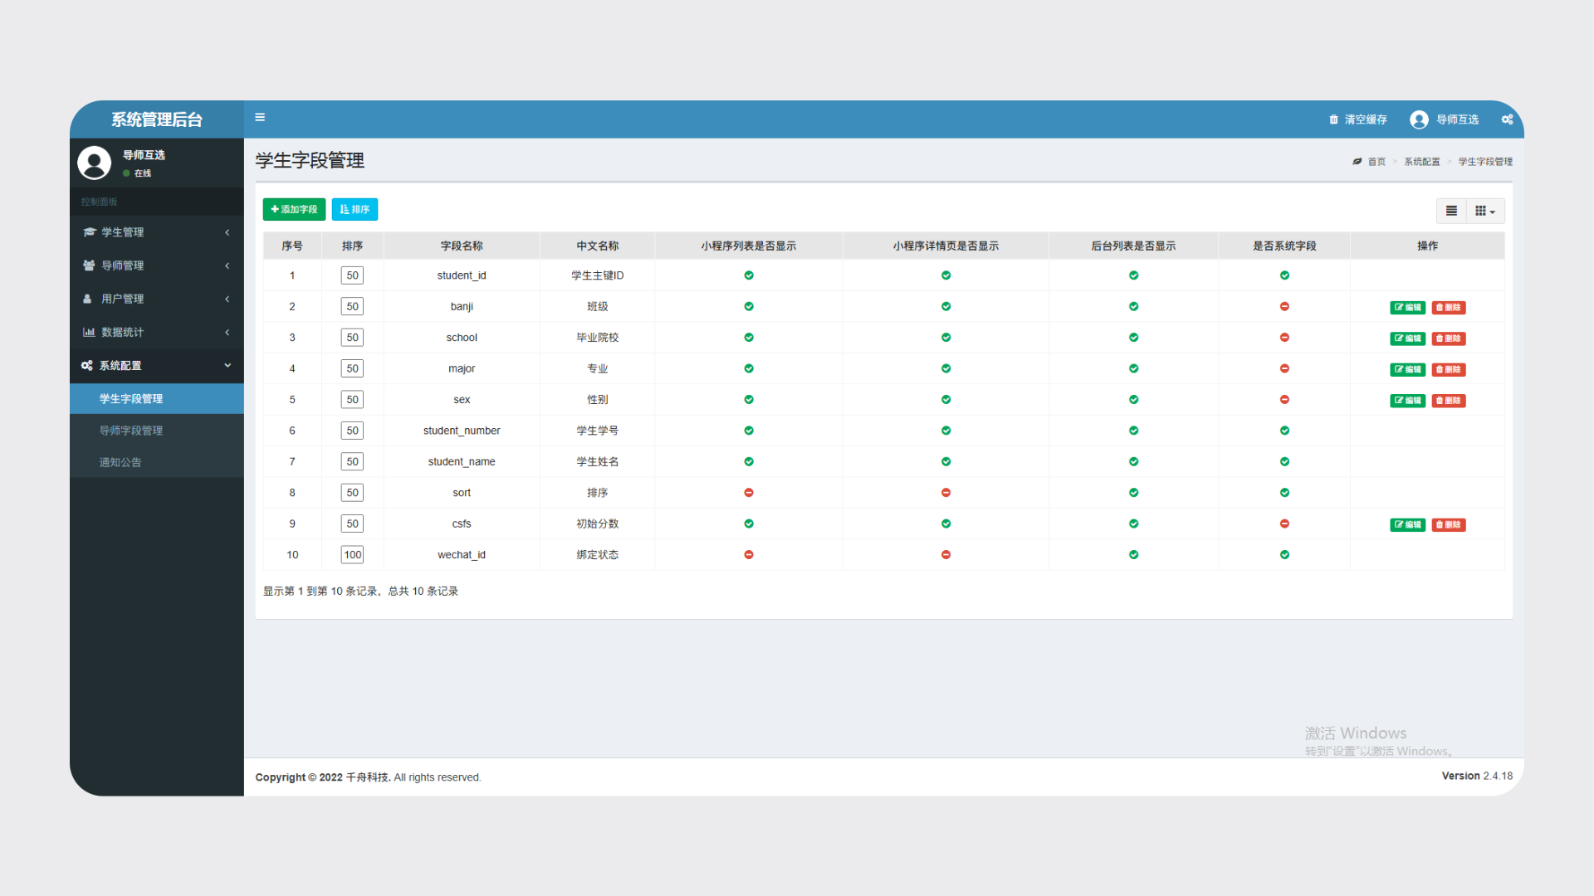Viewport: 1594px width, 896px height.
Task: Toggle sort mini-program list display status
Action: pyautogui.click(x=749, y=493)
